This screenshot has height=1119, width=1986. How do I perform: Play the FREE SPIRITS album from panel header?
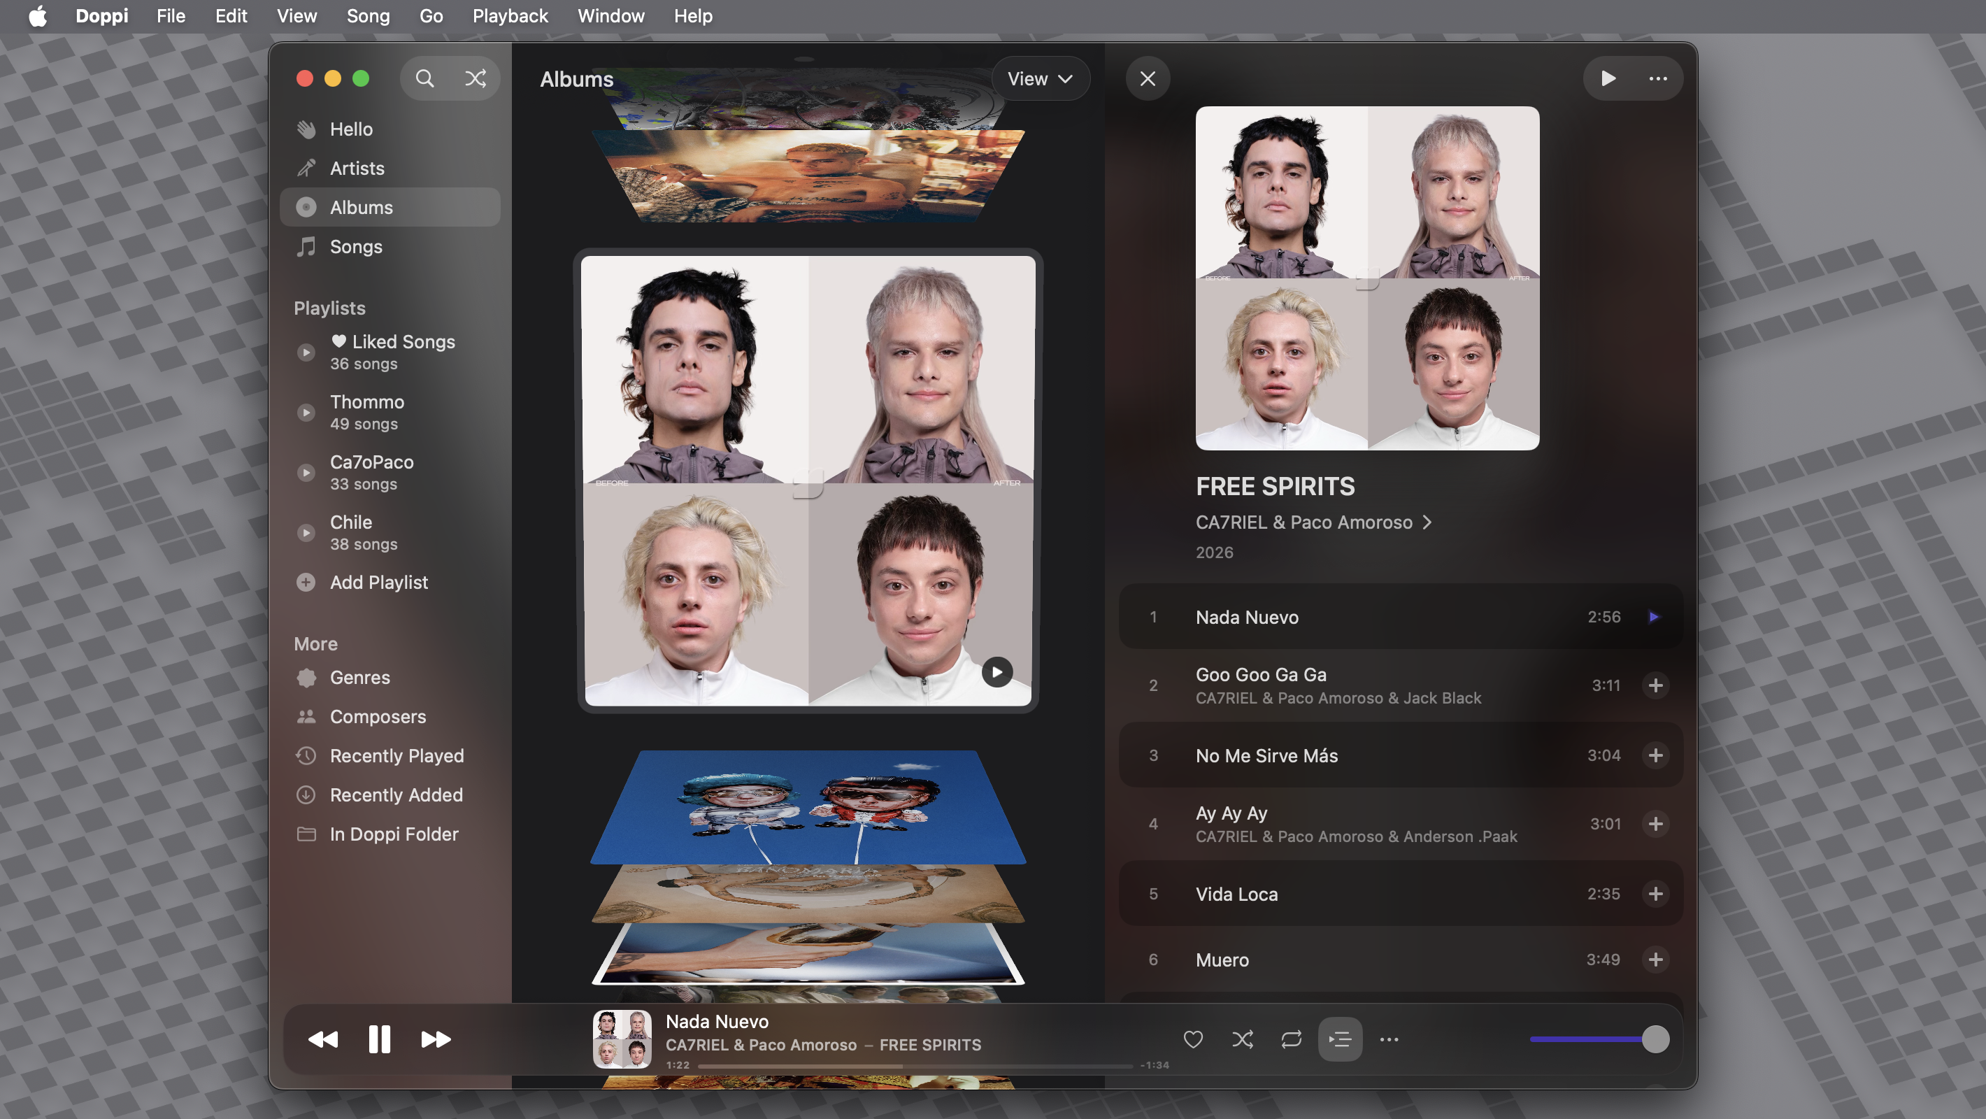pyautogui.click(x=1608, y=78)
